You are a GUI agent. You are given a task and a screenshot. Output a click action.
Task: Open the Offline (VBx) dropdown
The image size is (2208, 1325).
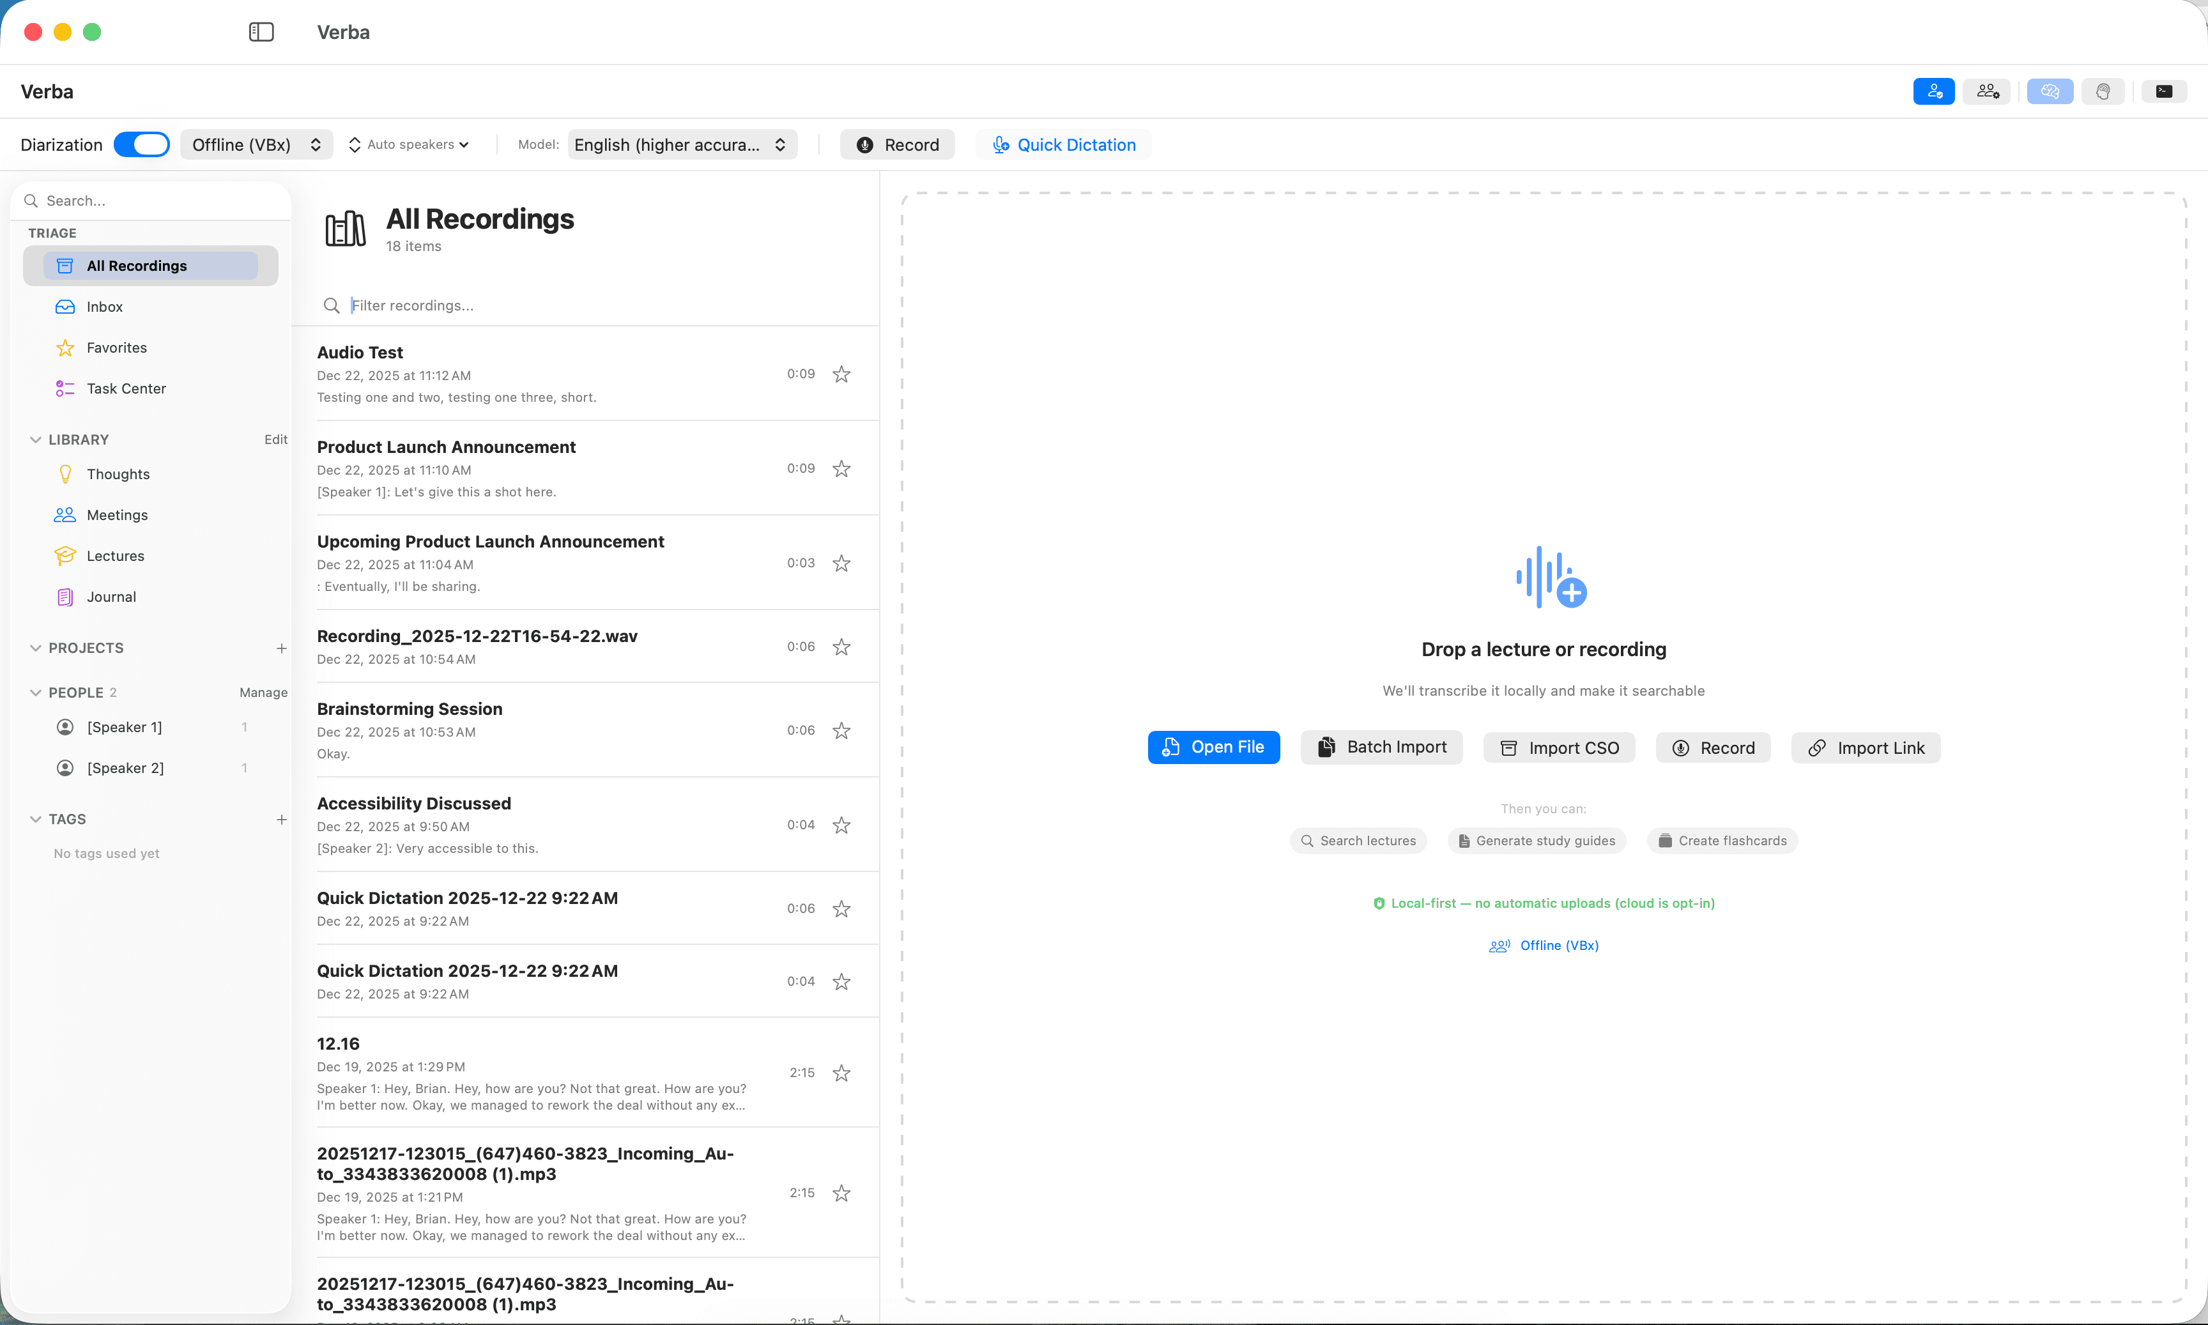tap(256, 144)
